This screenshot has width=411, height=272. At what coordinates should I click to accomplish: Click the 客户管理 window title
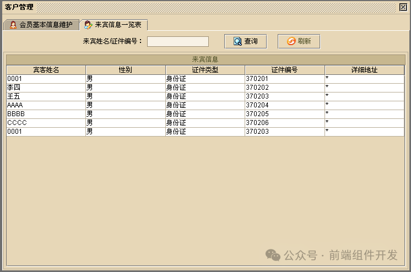coord(19,7)
